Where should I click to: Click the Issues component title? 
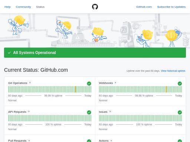[103, 112]
